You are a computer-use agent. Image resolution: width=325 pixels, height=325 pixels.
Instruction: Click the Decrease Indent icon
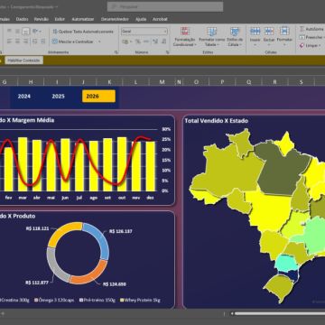34,41
